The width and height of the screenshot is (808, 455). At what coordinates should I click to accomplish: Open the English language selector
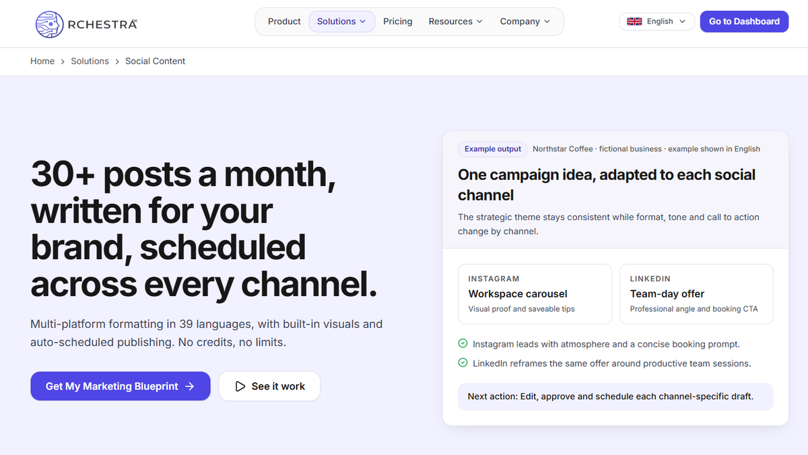click(656, 22)
